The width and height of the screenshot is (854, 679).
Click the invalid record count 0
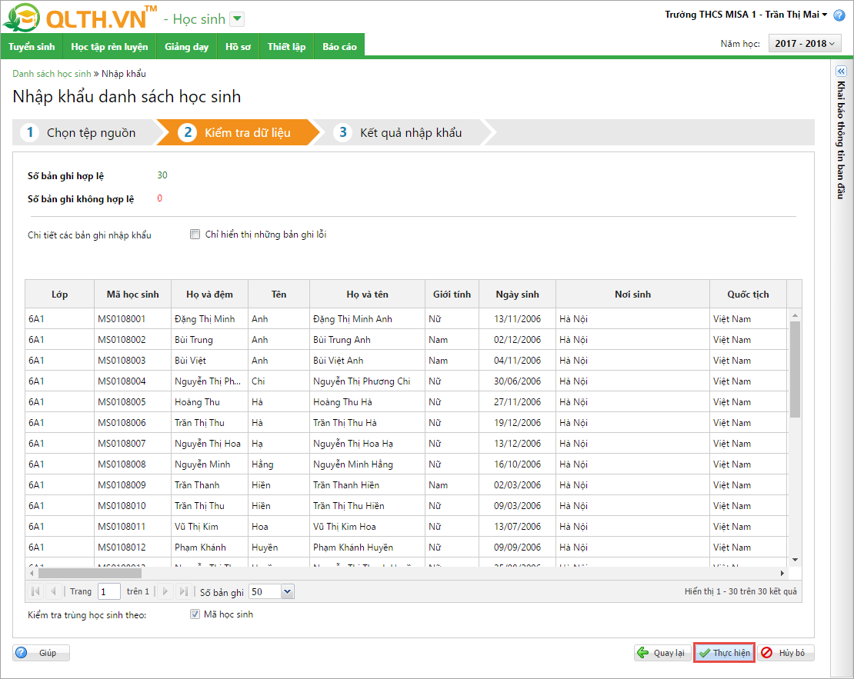[159, 198]
